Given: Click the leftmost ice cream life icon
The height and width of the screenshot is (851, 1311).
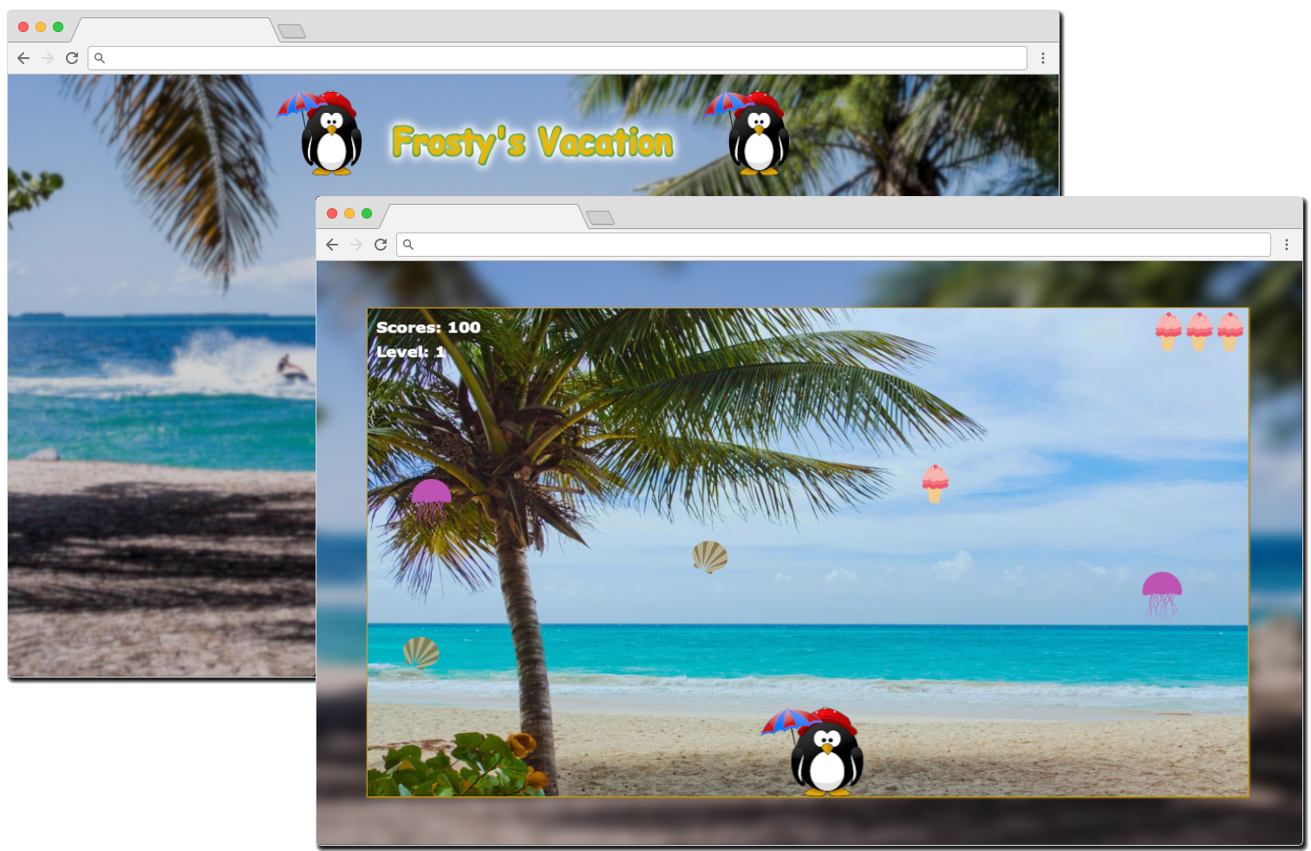Looking at the screenshot, I should (1168, 331).
